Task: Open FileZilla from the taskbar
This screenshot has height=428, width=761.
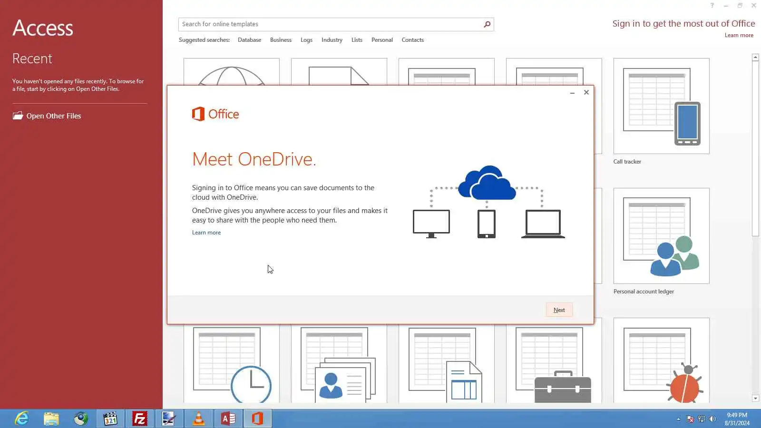Action: coord(140,418)
